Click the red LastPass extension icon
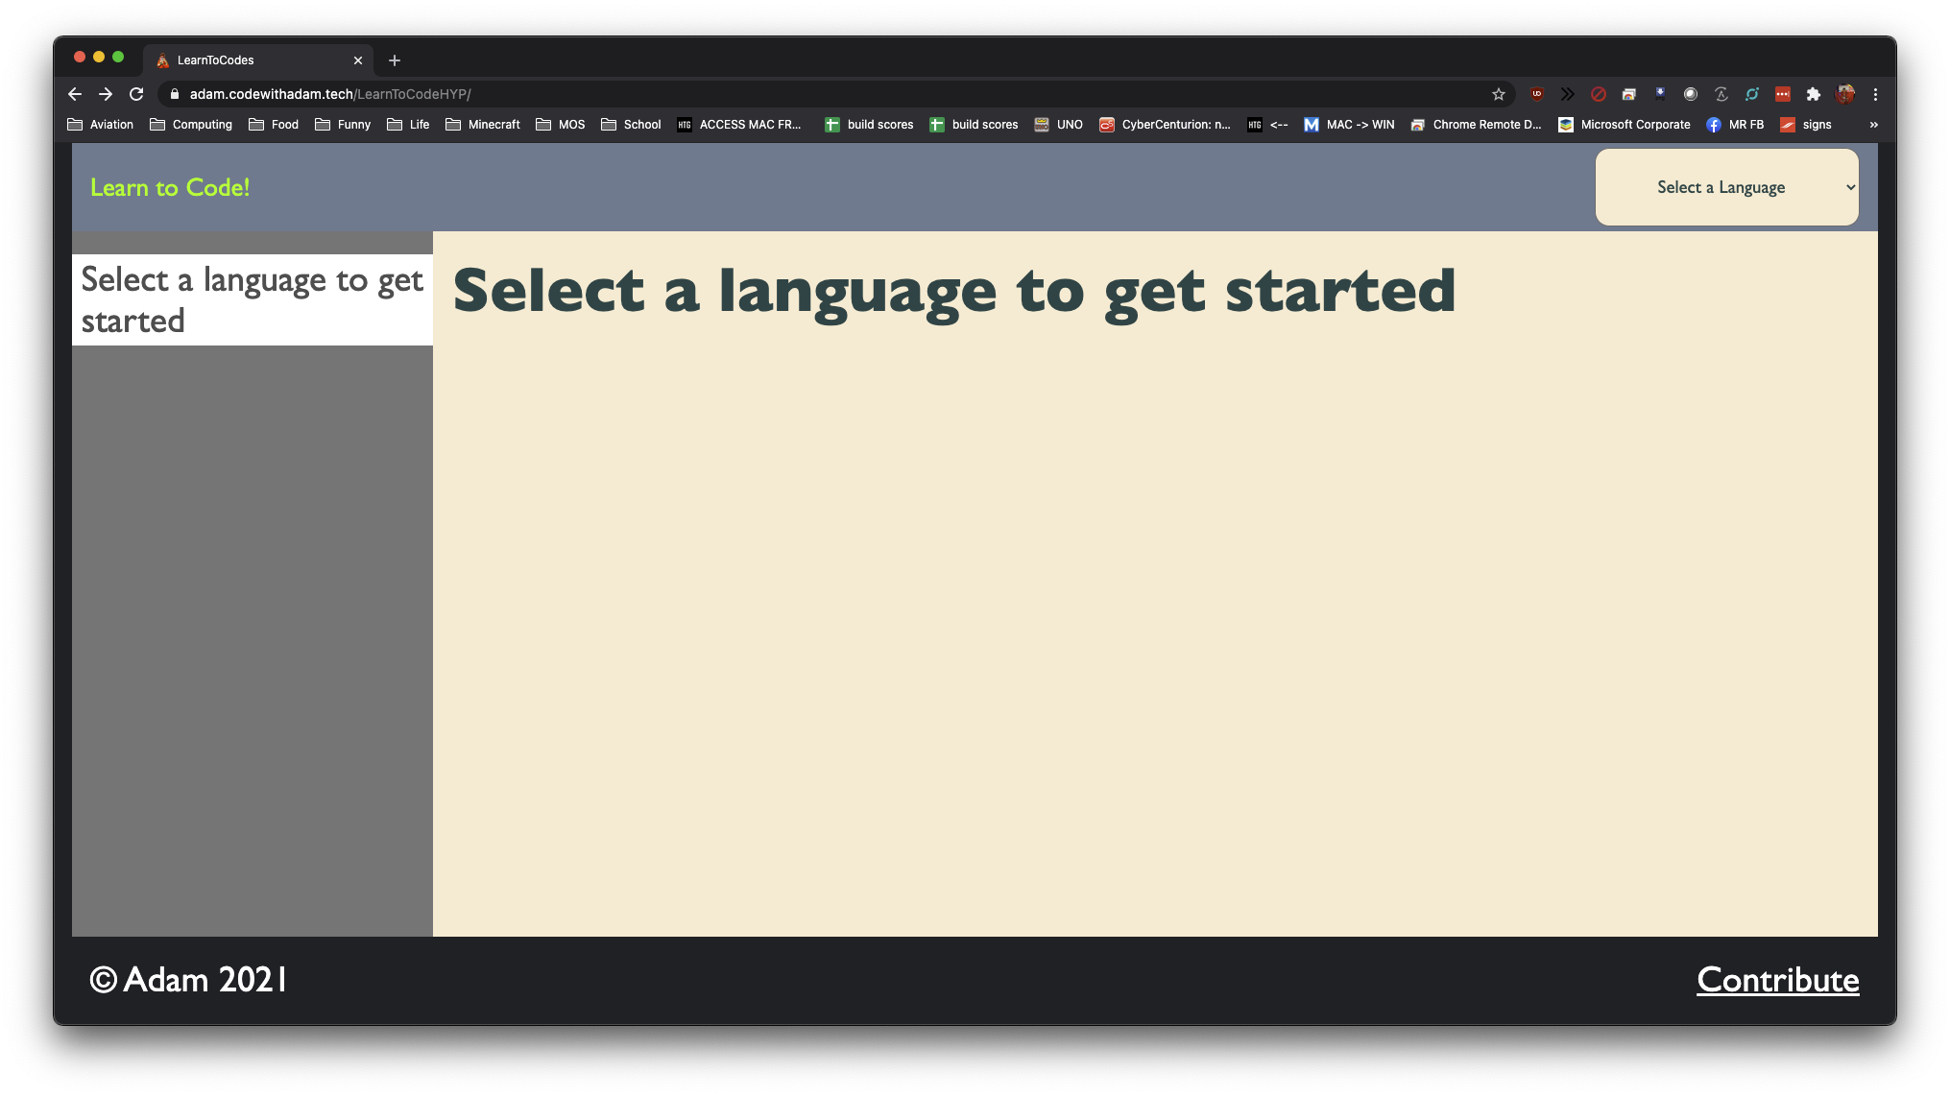1950x1096 pixels. [1782, 94]
